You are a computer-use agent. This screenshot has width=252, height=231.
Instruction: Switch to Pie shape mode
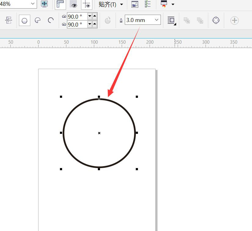[x=38, y=20]
